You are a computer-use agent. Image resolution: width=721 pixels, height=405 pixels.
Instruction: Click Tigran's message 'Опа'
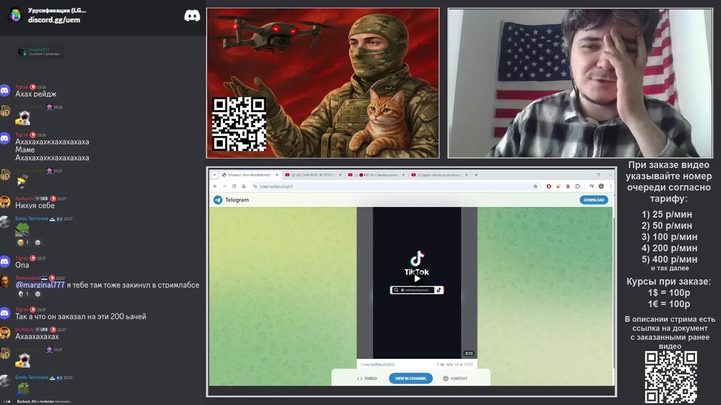point(22,265)
